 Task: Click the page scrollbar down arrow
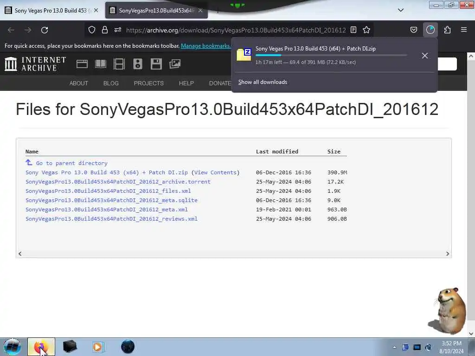[x=471, y=333]
